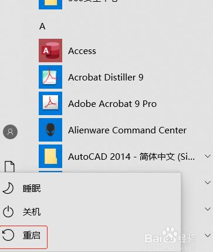Click the Adobe Acrobat 9 Pro text
The height and width of the screenshot is (252, 213).
(x=113, y=103)
